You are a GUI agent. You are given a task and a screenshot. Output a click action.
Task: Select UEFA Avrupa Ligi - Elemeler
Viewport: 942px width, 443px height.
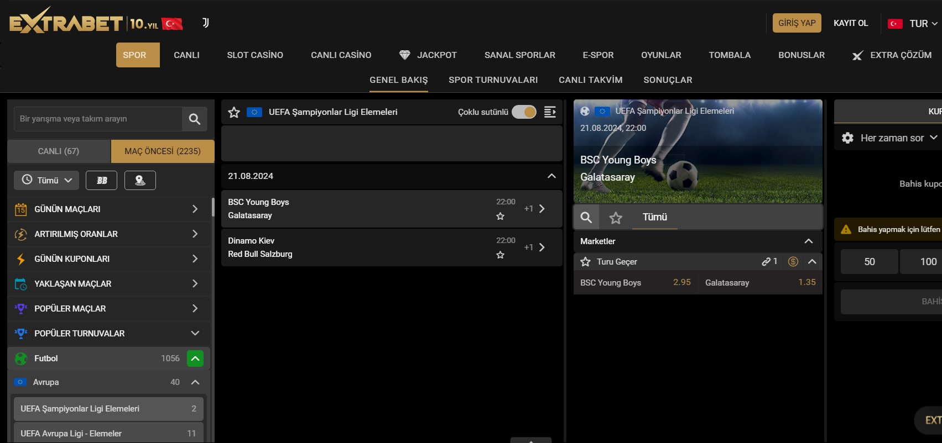coord(108,434)
